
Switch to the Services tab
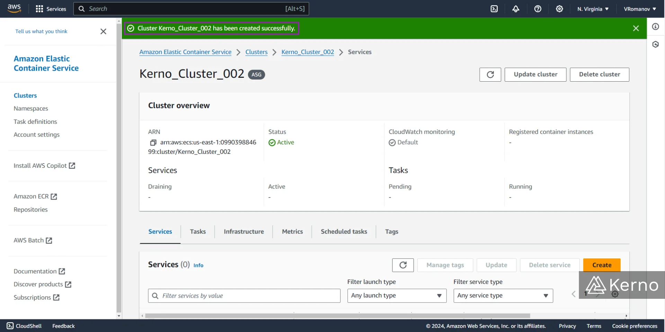160,232
